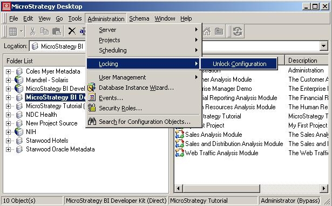This screenshot has height=206, width=332.
Task: Click My First Project description text
Action: click(308, 125)
